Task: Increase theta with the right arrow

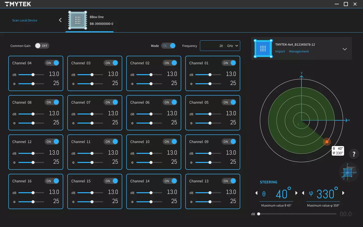Action: [296, 193]
